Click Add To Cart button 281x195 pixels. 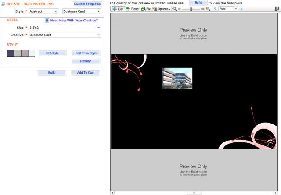coord(86,73)
